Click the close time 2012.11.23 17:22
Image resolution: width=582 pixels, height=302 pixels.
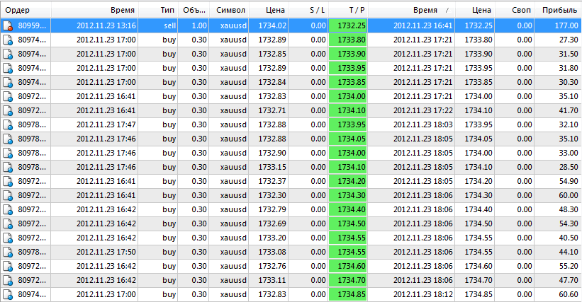(x=422, y=110)
